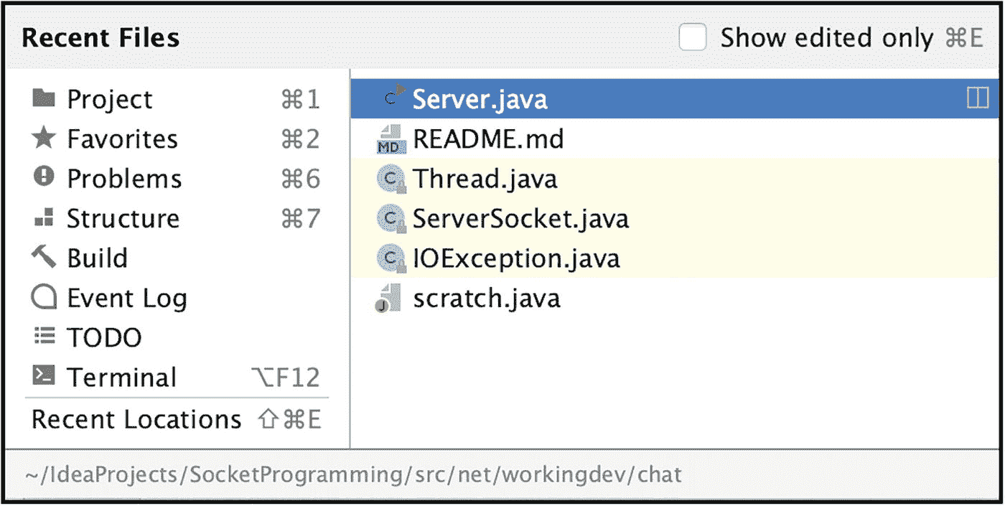The image size is (1005, 506).
Task: Select IOException.java in recent files
Action: point(675,258)
